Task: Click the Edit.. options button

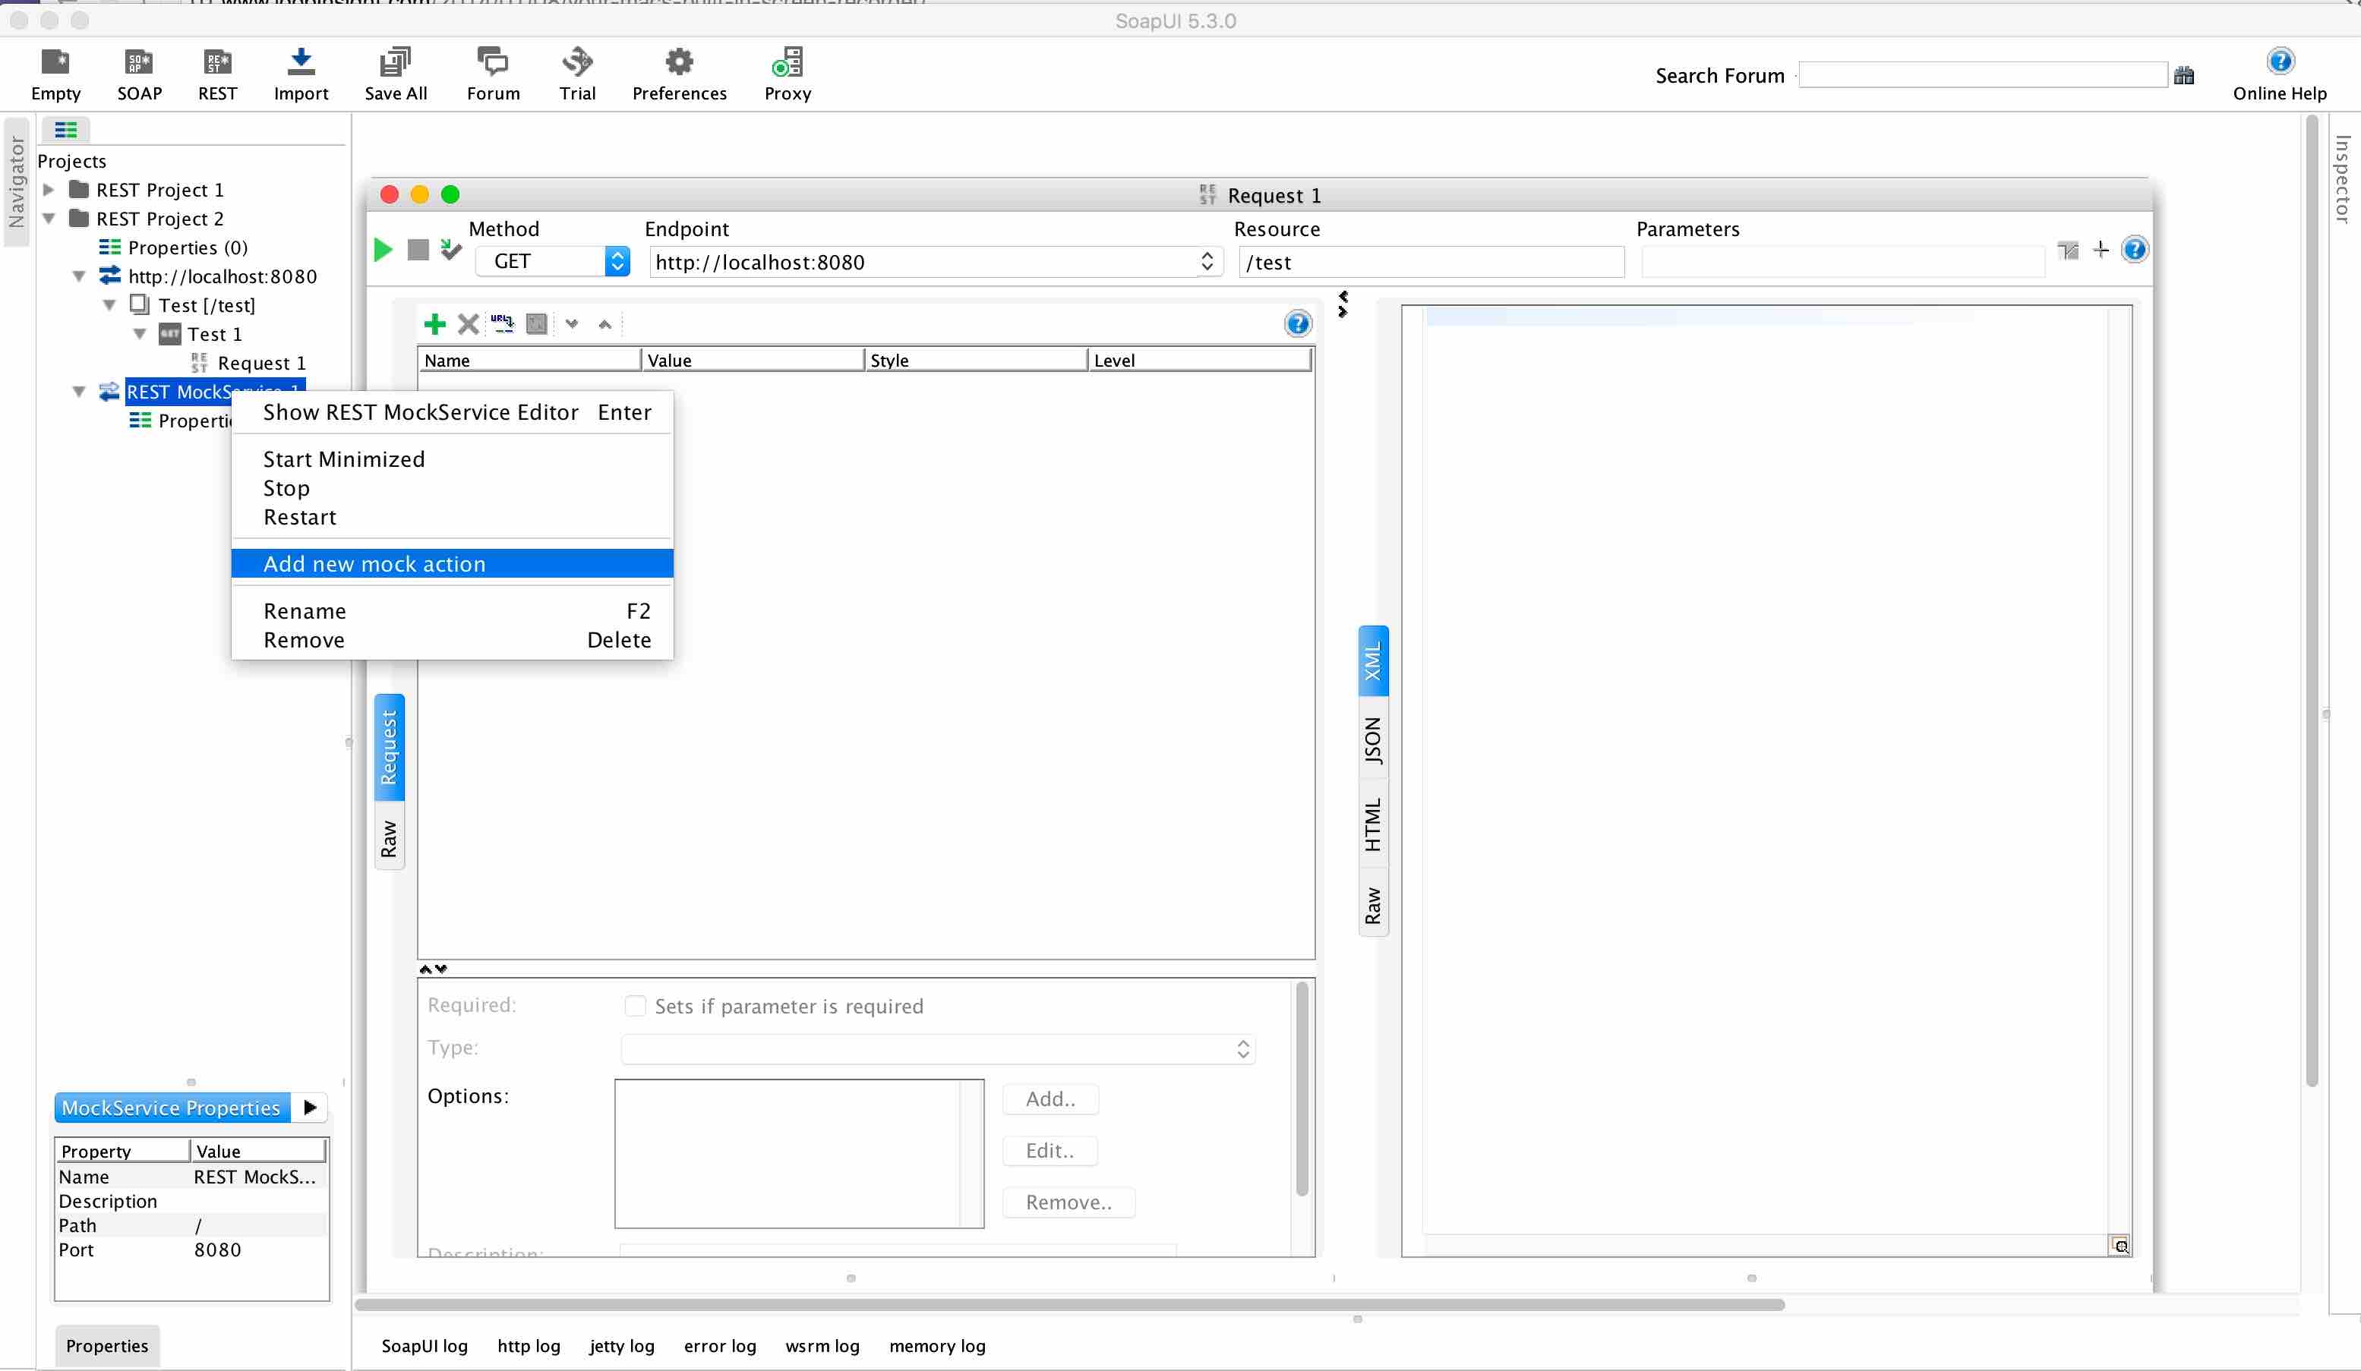Action: 1050,1151
